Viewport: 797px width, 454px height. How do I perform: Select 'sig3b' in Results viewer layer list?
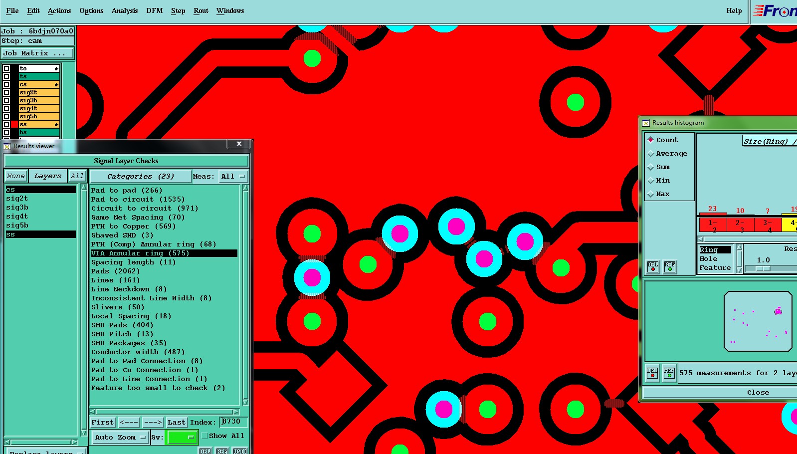pos(17,208)
